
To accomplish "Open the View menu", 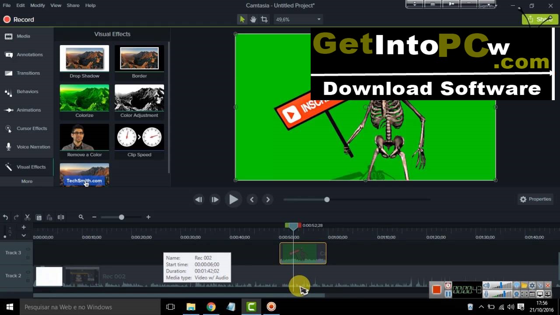I will tap(56, 5).
